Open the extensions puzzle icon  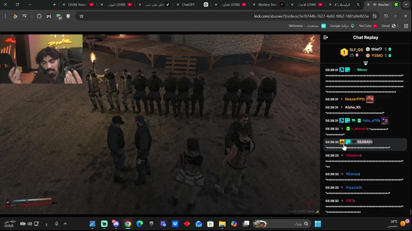(x=39, y=16)
